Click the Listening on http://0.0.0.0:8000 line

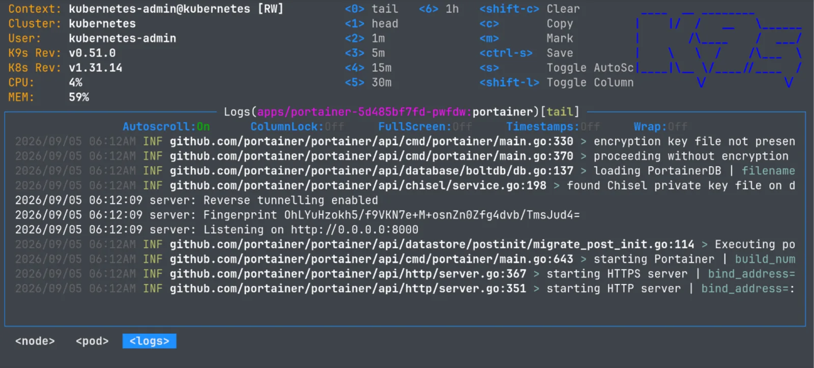pyautogui.click(x=217, y=230)
